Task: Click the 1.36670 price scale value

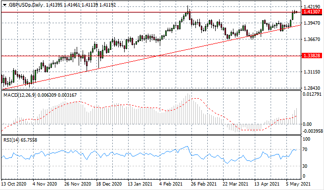Action: click(x=312, y=39)
